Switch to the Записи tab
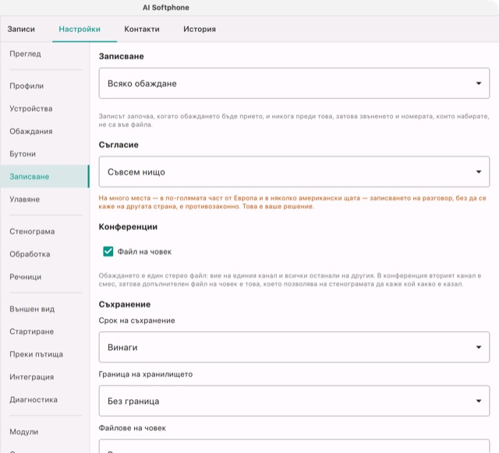Screen dimensions: 499x453 (21, 29)
